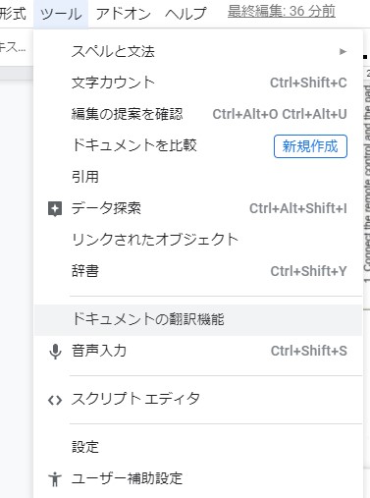Open the スペルと文法 menu entry

[x=198, y=52]
